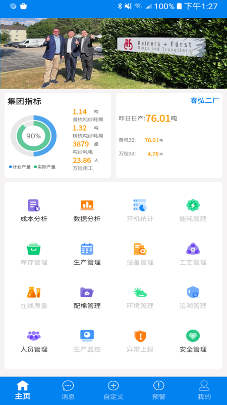Viewport: 227px width, 405px height.
Task: Tap the 安全管理 label
Action: (x=193, y=349)
